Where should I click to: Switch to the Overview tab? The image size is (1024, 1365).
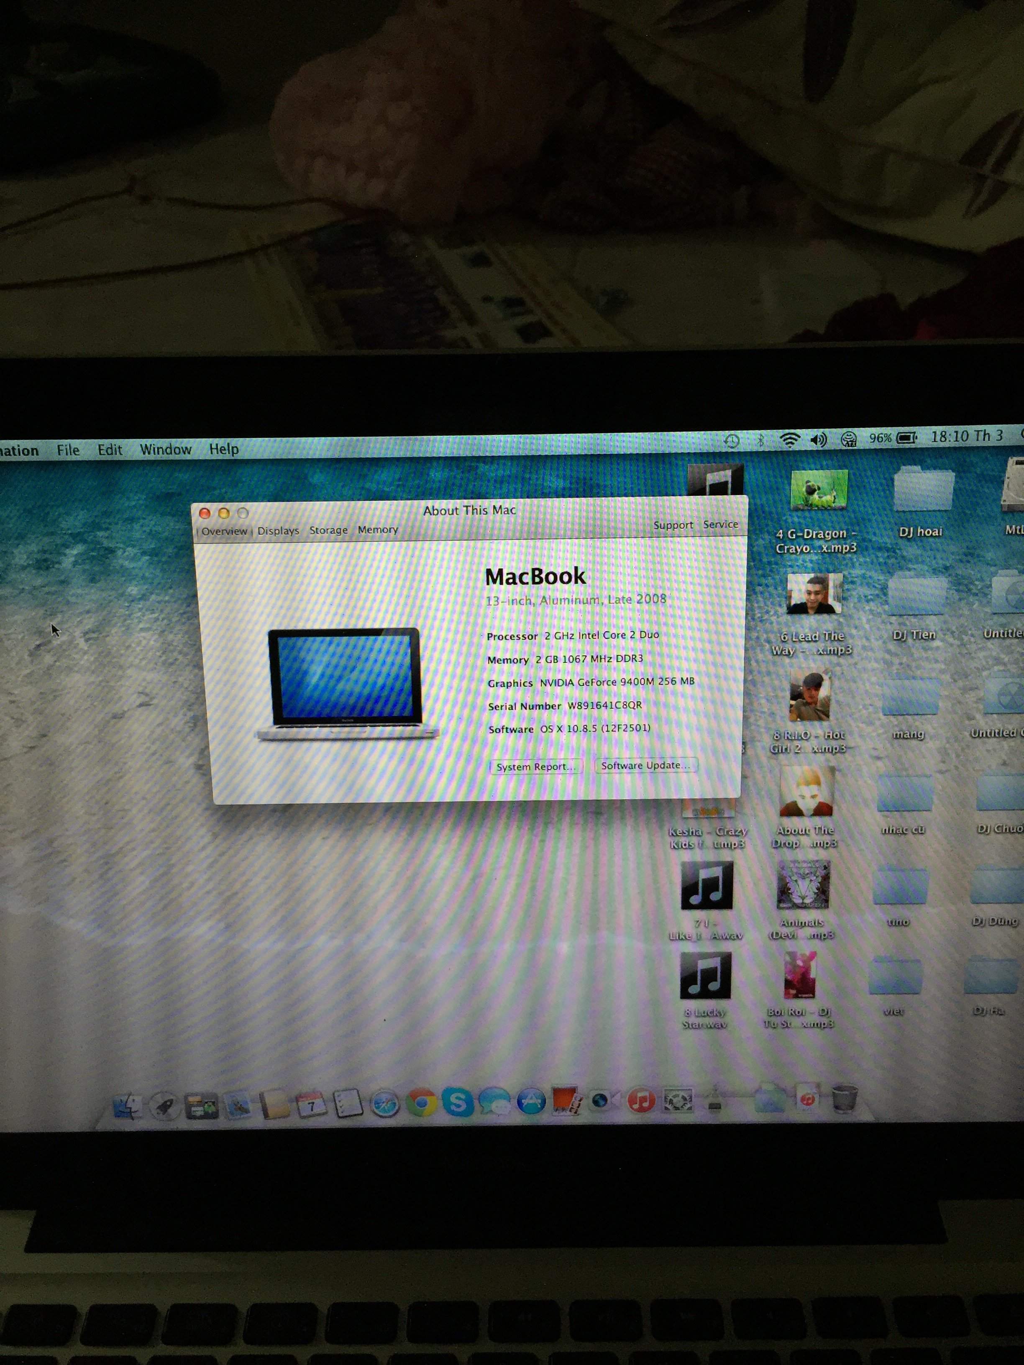pos(224,531)
